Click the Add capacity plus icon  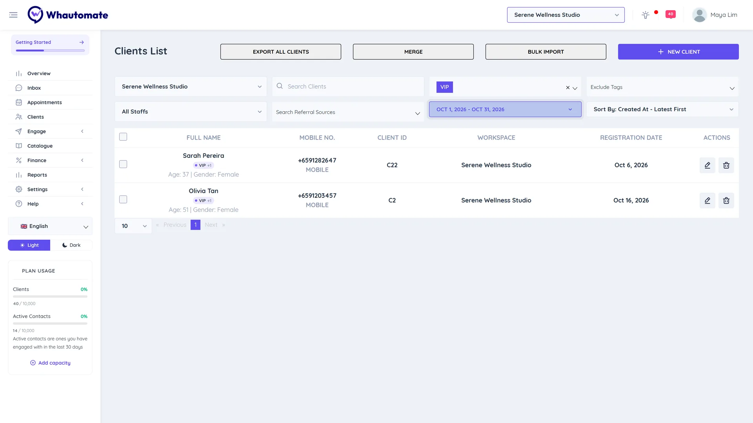tap(33, 363)
